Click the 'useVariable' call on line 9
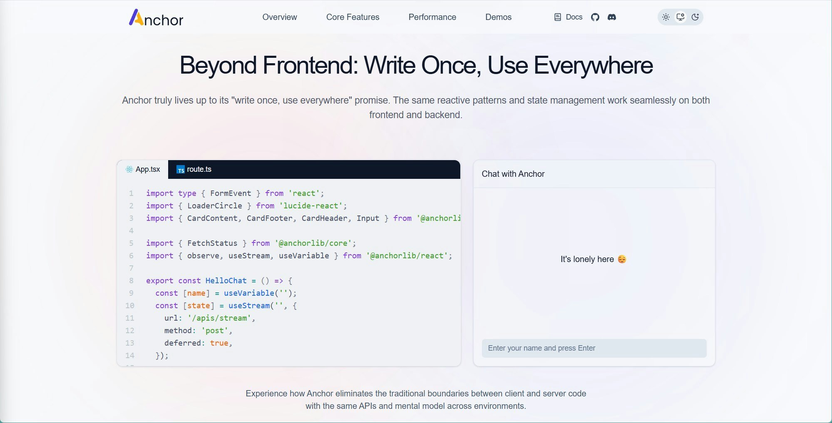 coord(249,293)
